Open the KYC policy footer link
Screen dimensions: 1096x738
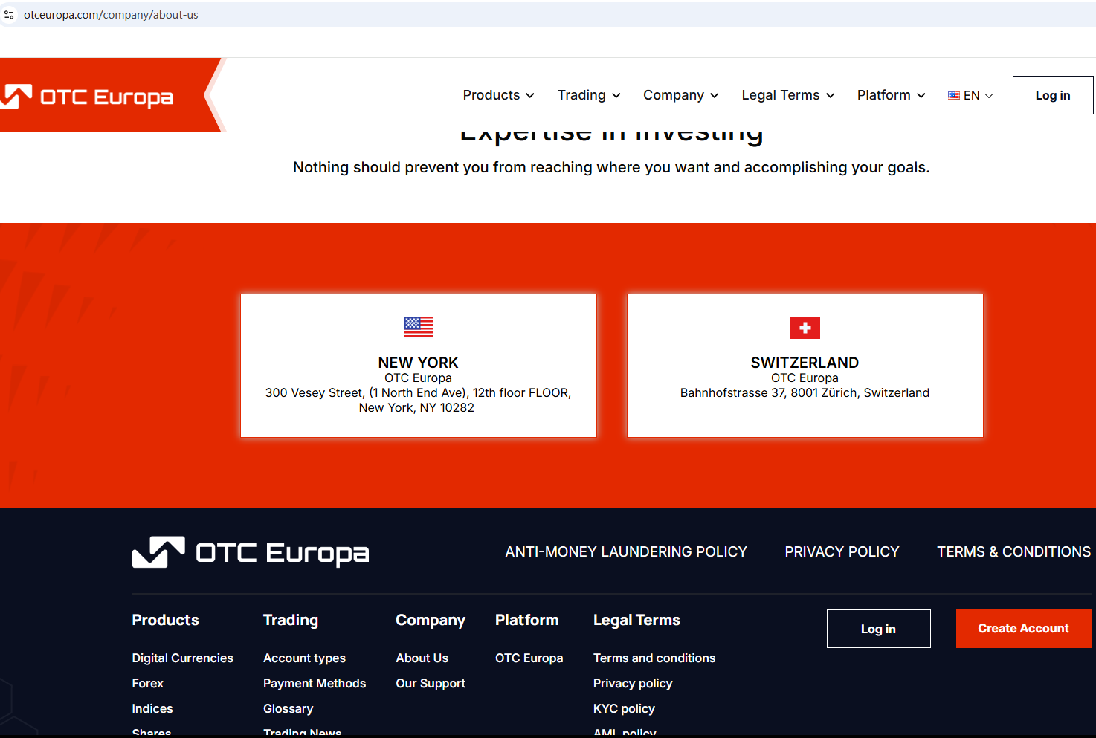[624, 709]
